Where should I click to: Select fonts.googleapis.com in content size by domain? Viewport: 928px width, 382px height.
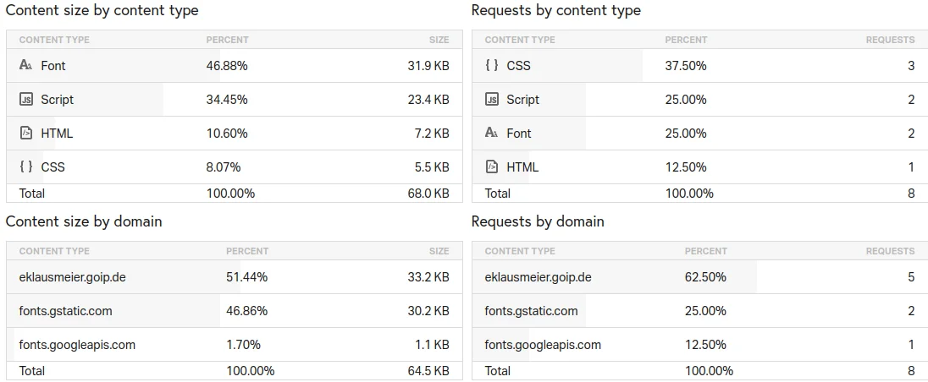click(x=77, y=345)
